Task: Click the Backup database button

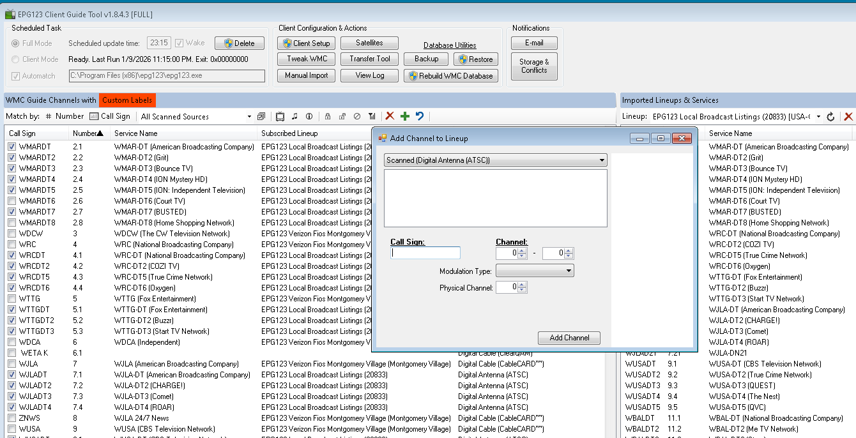Action: tap(427, 59)
